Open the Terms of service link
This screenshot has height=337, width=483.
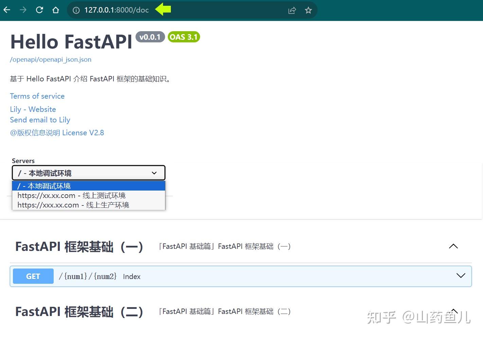[37, 96]
